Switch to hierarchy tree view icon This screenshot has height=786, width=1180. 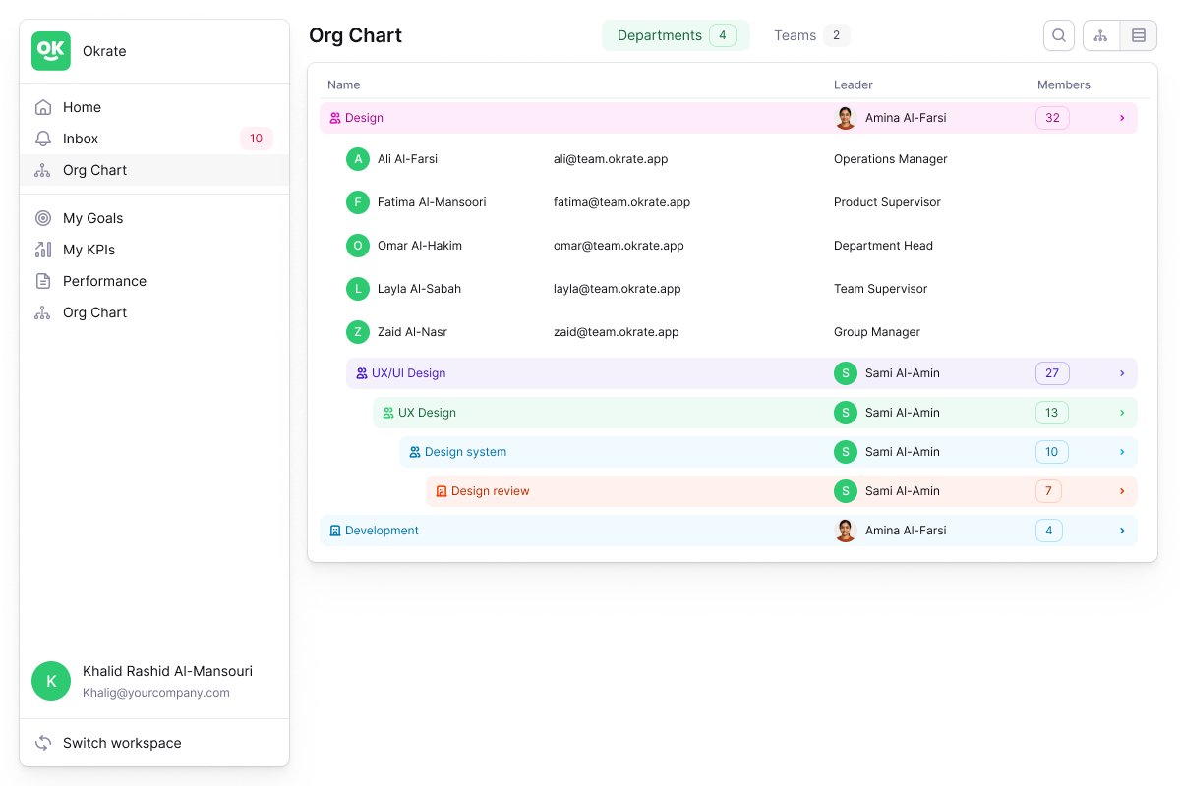[x=1101, y=35]
